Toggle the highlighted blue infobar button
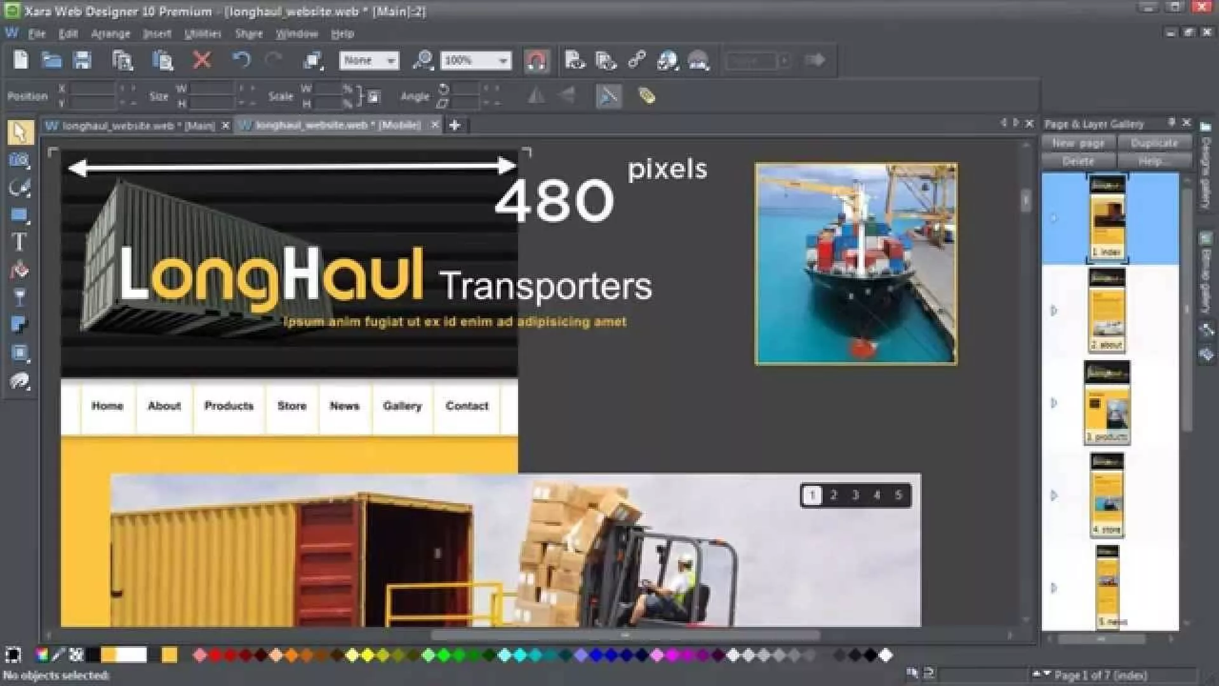The height and width of the screenshot is (686, 1219). [x=608, y=97]
